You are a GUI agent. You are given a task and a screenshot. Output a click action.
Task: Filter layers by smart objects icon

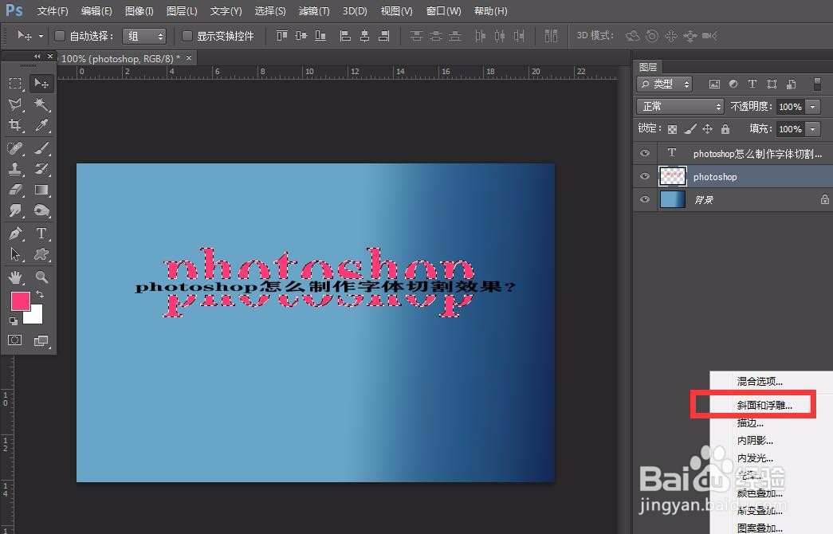791,84
